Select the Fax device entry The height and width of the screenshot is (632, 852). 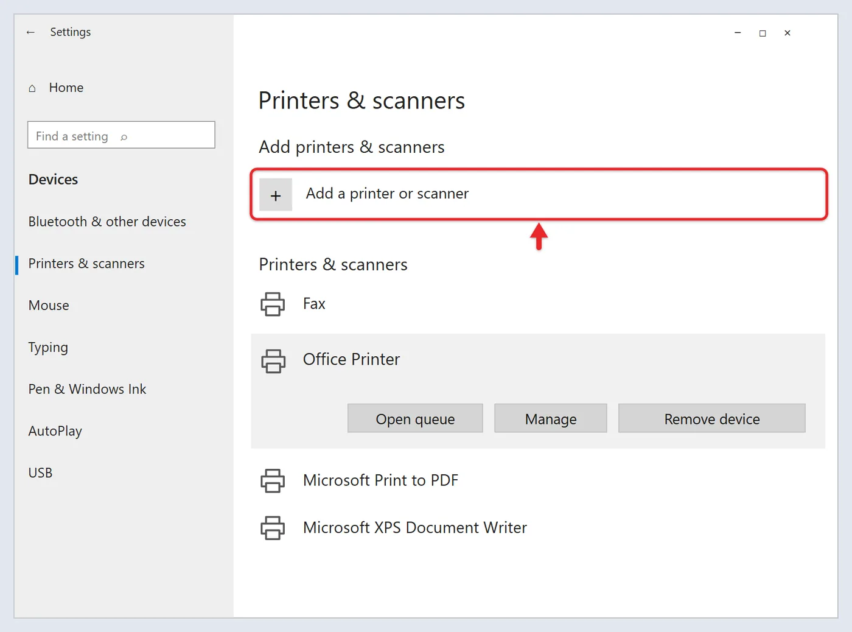click(314, 304)
